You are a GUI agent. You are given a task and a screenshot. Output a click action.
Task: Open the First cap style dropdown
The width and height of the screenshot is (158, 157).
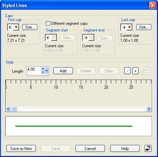(16, 27)
